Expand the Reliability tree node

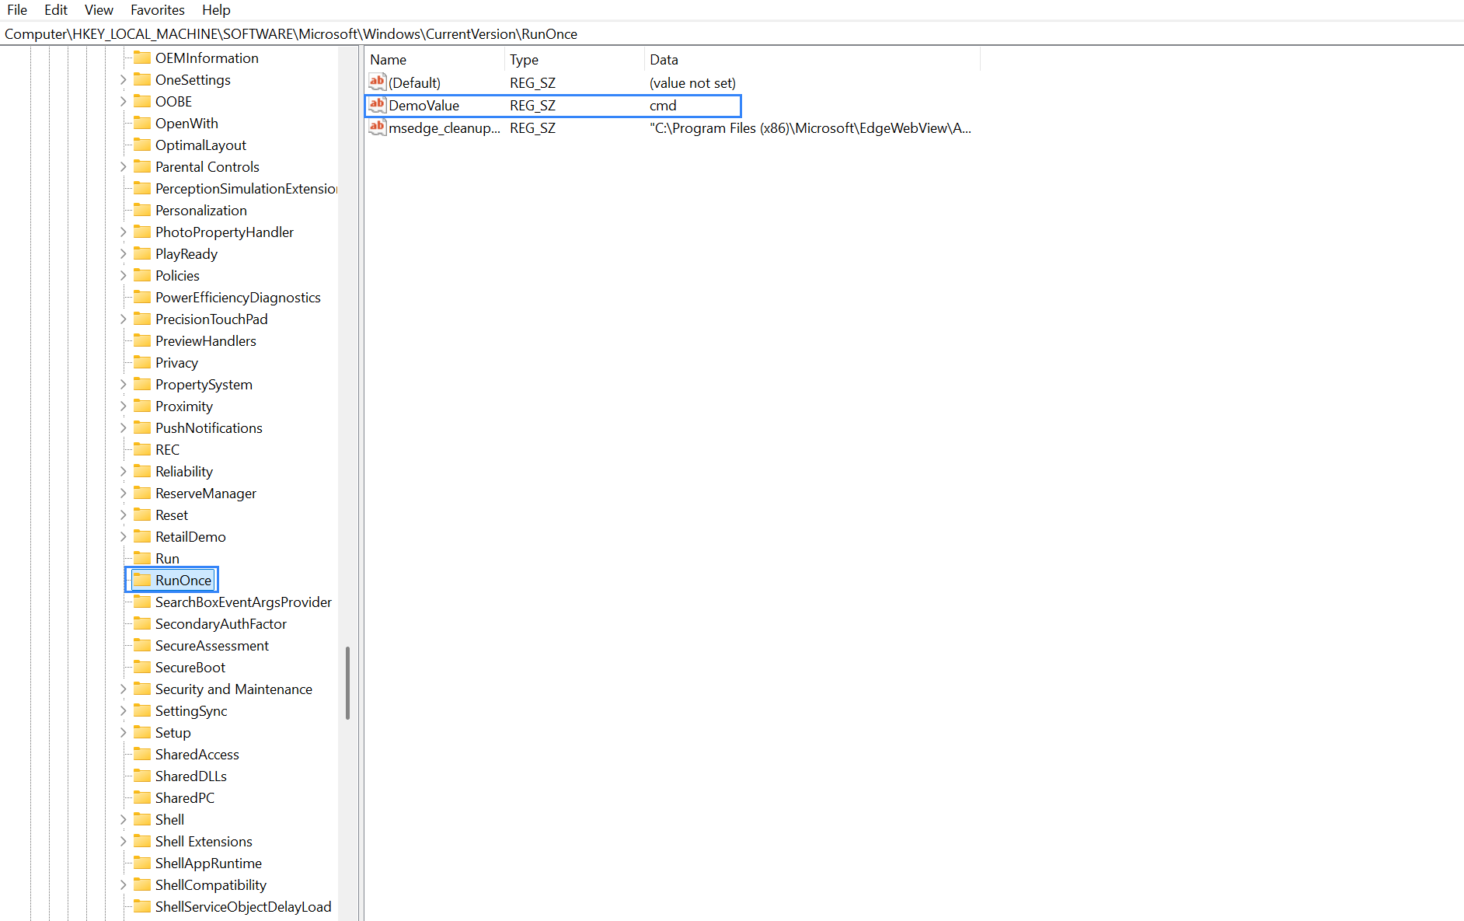tap(124, 471)
